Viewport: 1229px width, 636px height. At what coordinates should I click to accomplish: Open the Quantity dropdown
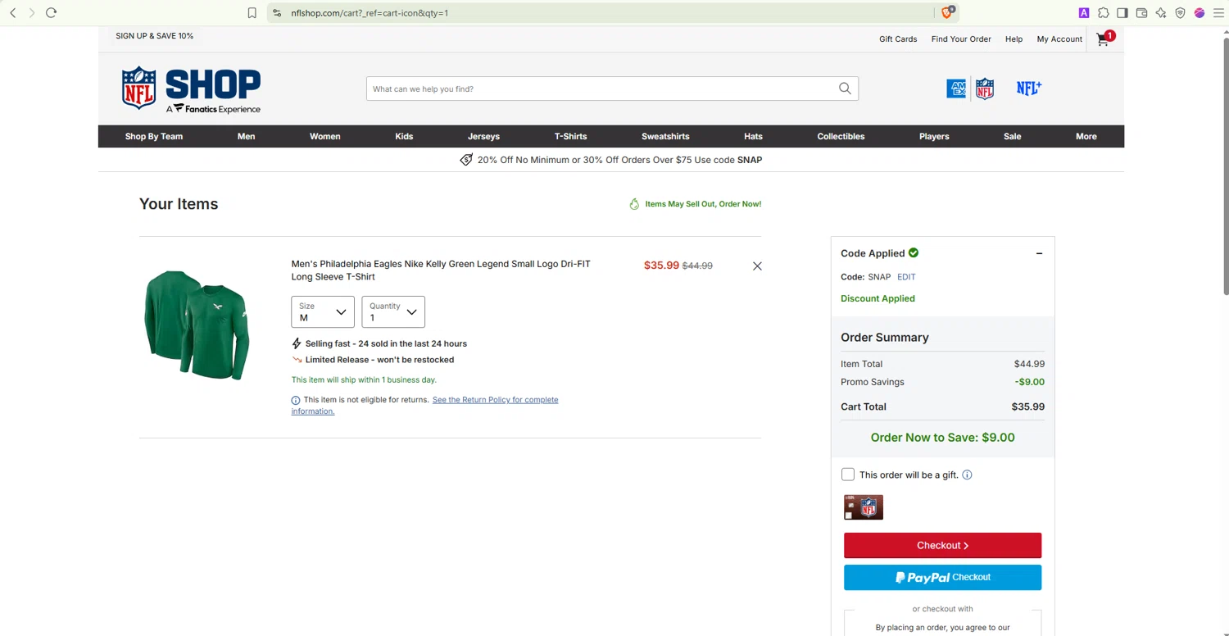click(x=393, y=311)
